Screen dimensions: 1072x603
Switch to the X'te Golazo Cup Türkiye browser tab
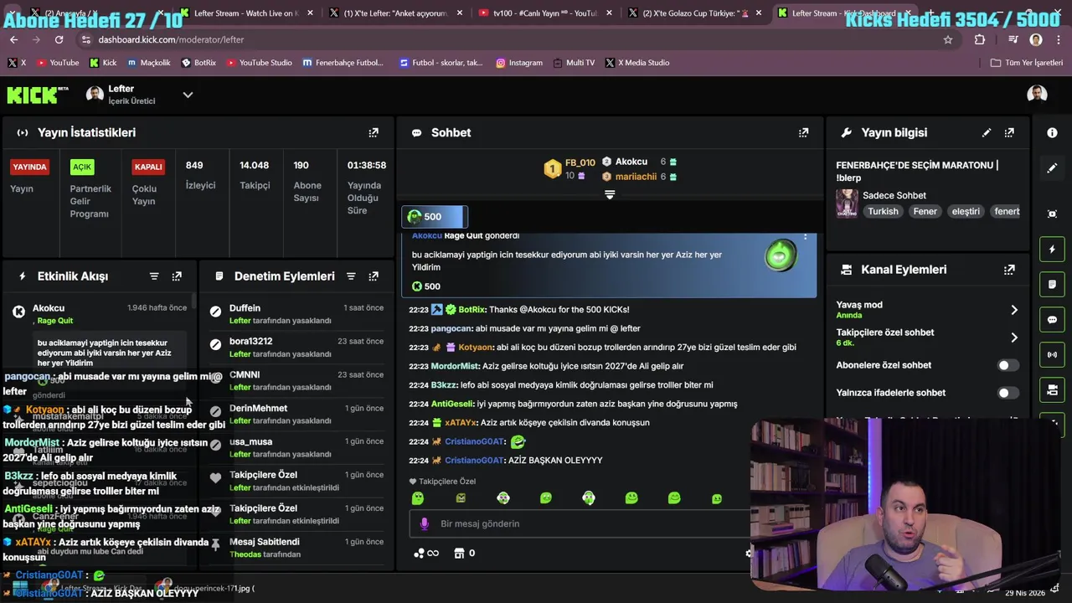(695, 13)
